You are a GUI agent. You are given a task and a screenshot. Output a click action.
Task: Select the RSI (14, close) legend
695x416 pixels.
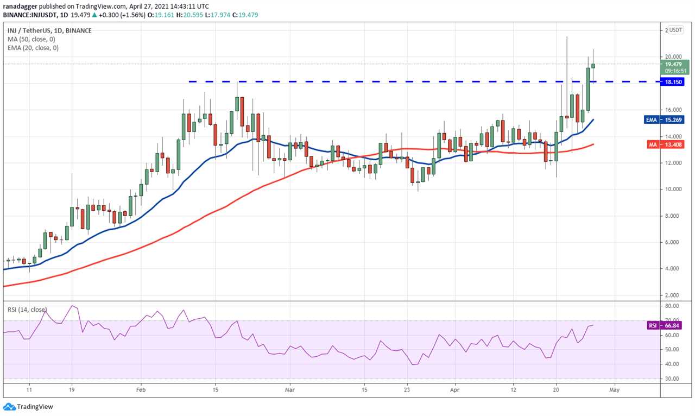[x=27, y=310]
